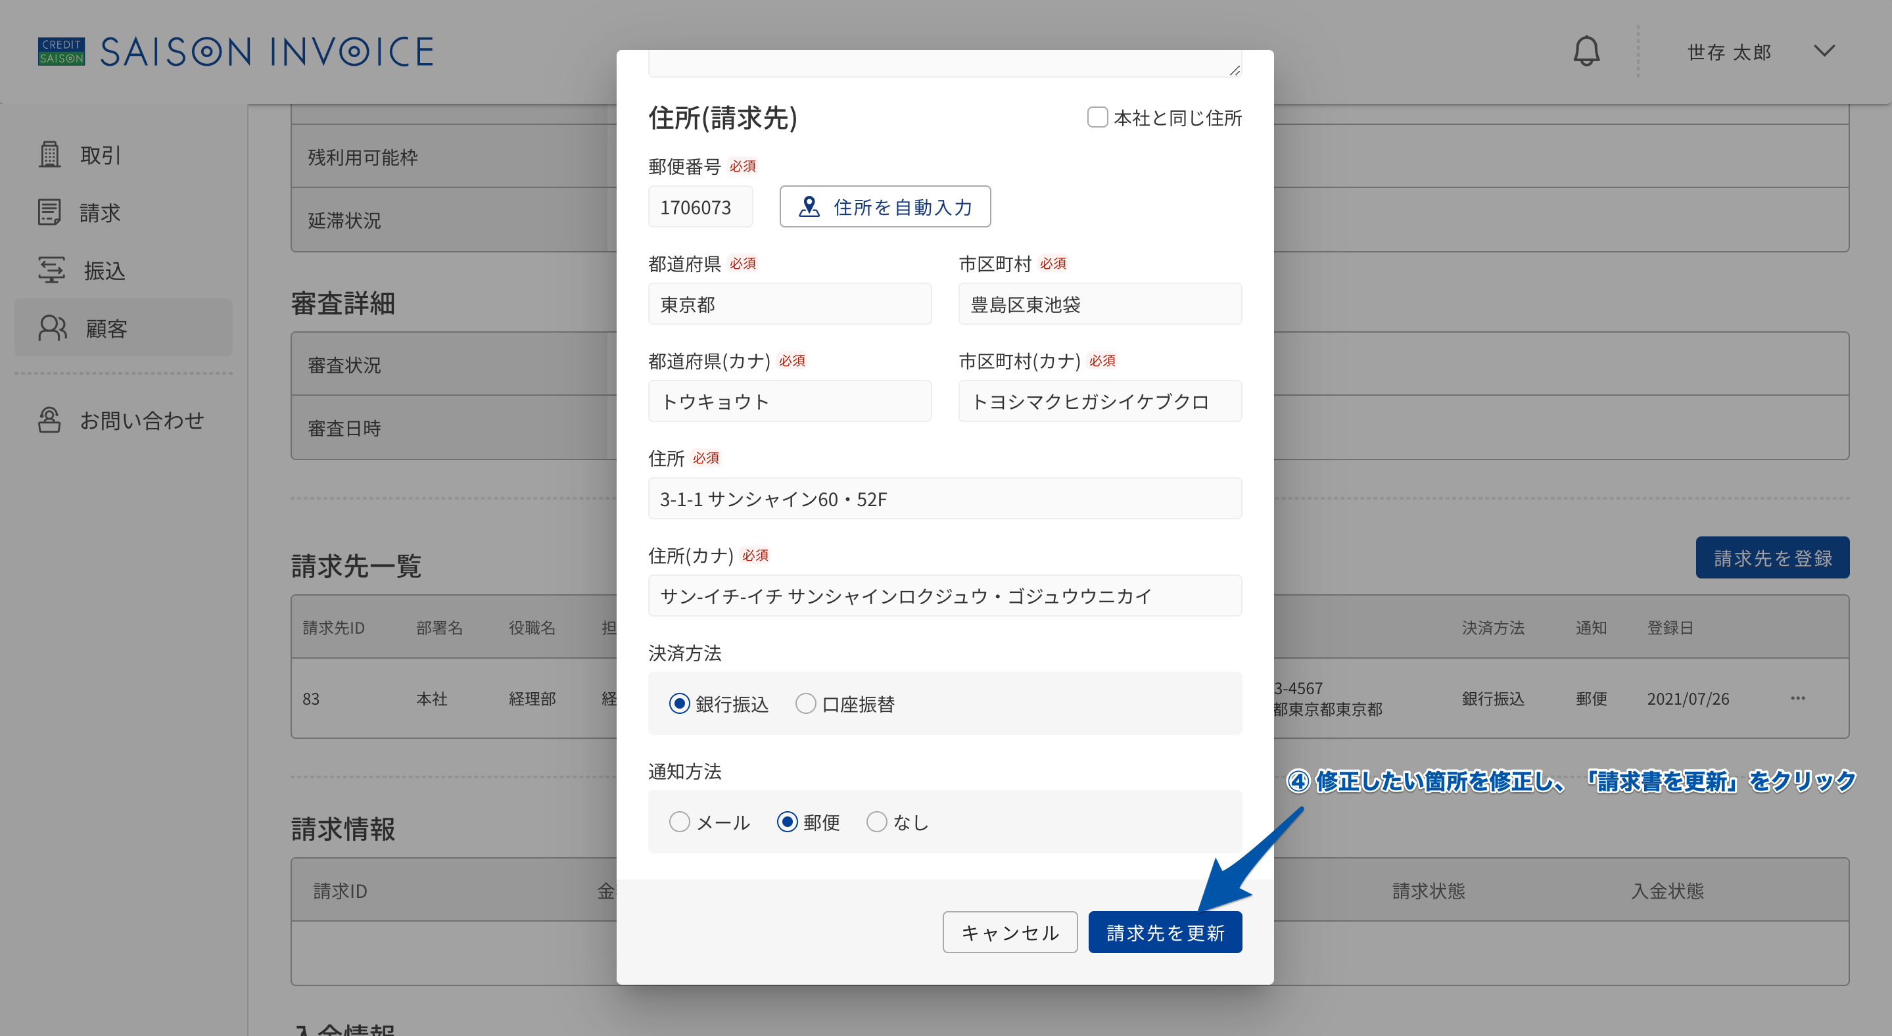Click the Credit Saison logo
The width and height of the screenshot is (1892, 1036).
[62, 51]
